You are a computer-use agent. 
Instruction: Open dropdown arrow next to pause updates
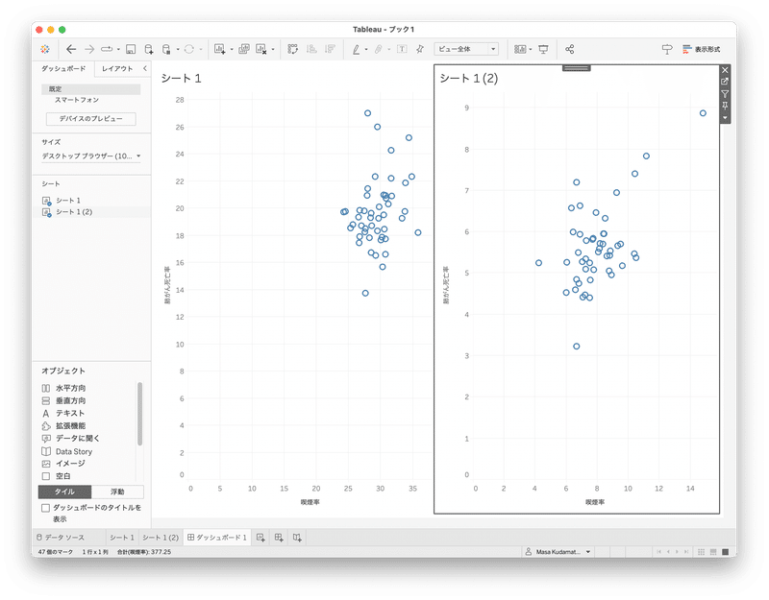point(178,50)
